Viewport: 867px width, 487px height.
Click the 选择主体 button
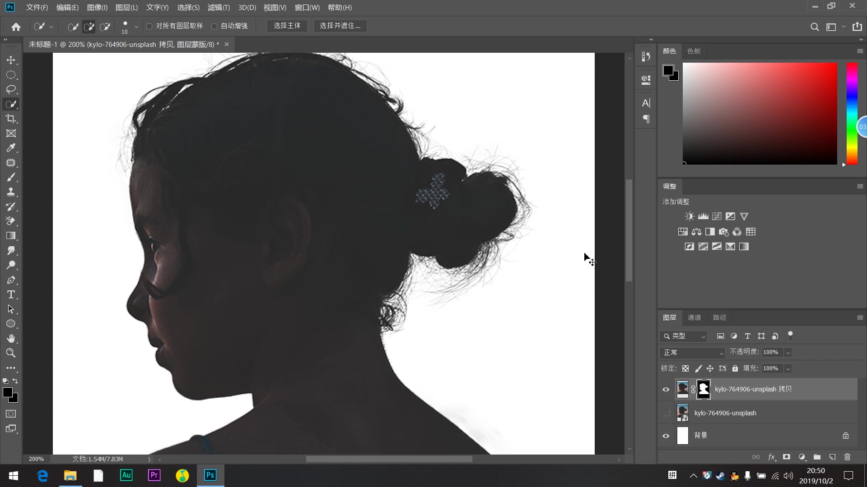287,26
